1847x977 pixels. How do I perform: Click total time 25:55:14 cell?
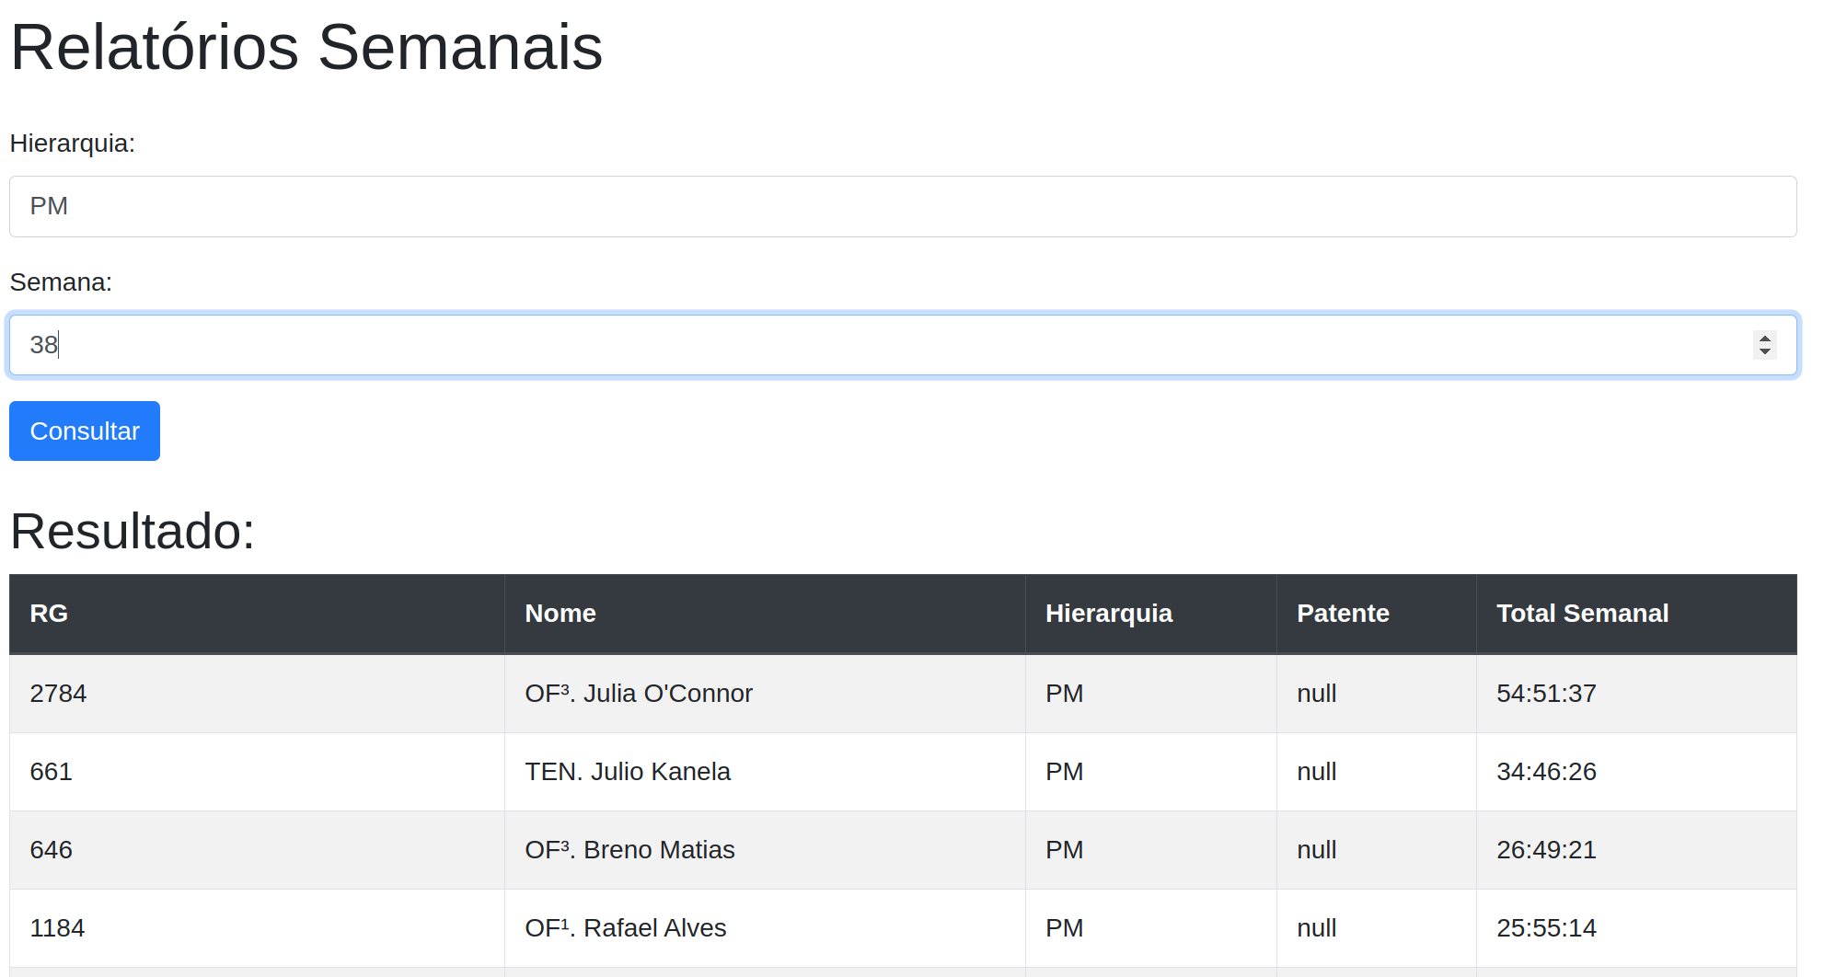(x=1545, y=928)
